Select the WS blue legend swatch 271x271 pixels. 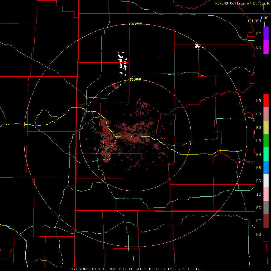coord(266,167)
